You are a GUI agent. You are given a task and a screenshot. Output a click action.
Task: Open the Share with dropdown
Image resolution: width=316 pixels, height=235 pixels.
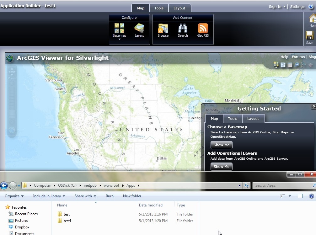[85, 196]
